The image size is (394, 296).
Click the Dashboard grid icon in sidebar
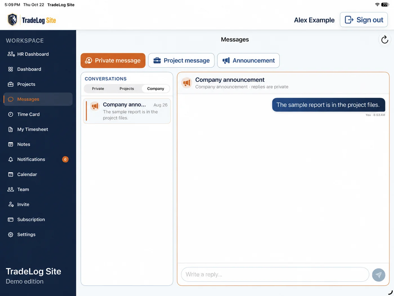(11, 69)
